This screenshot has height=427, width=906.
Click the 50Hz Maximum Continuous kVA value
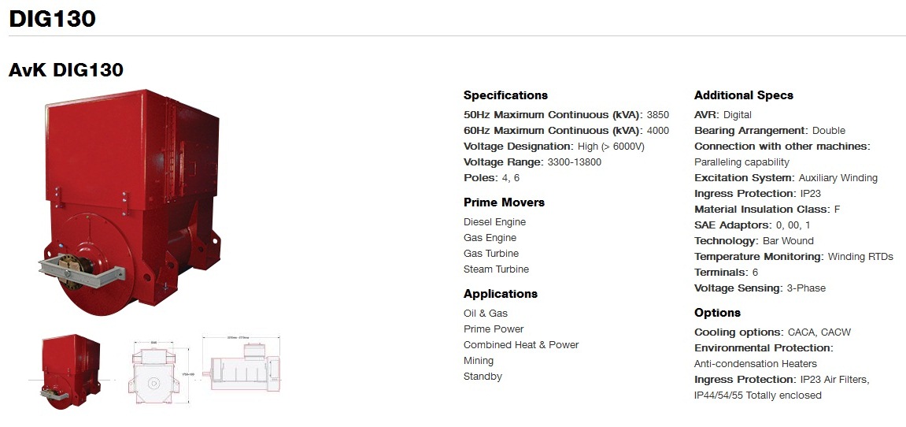click(x=658, y=115)
